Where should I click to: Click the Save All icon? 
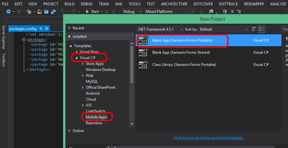tap(53, 12)
